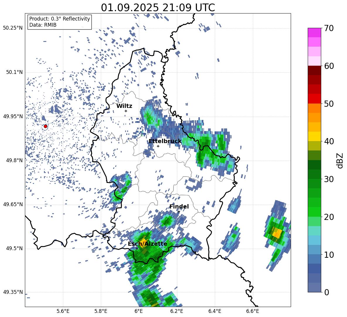Click the Findel cross location marker
347x317 pixels.
click(x=179, y=212)
